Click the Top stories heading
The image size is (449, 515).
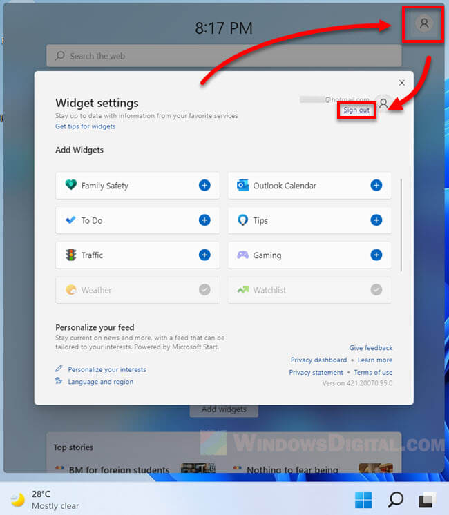[74, 447]
